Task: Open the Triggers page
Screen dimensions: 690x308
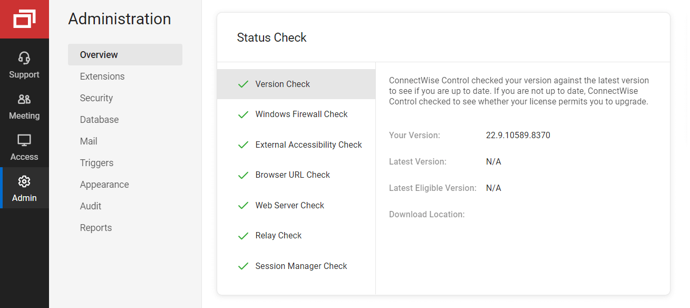Action: click(x=96, y=163)
